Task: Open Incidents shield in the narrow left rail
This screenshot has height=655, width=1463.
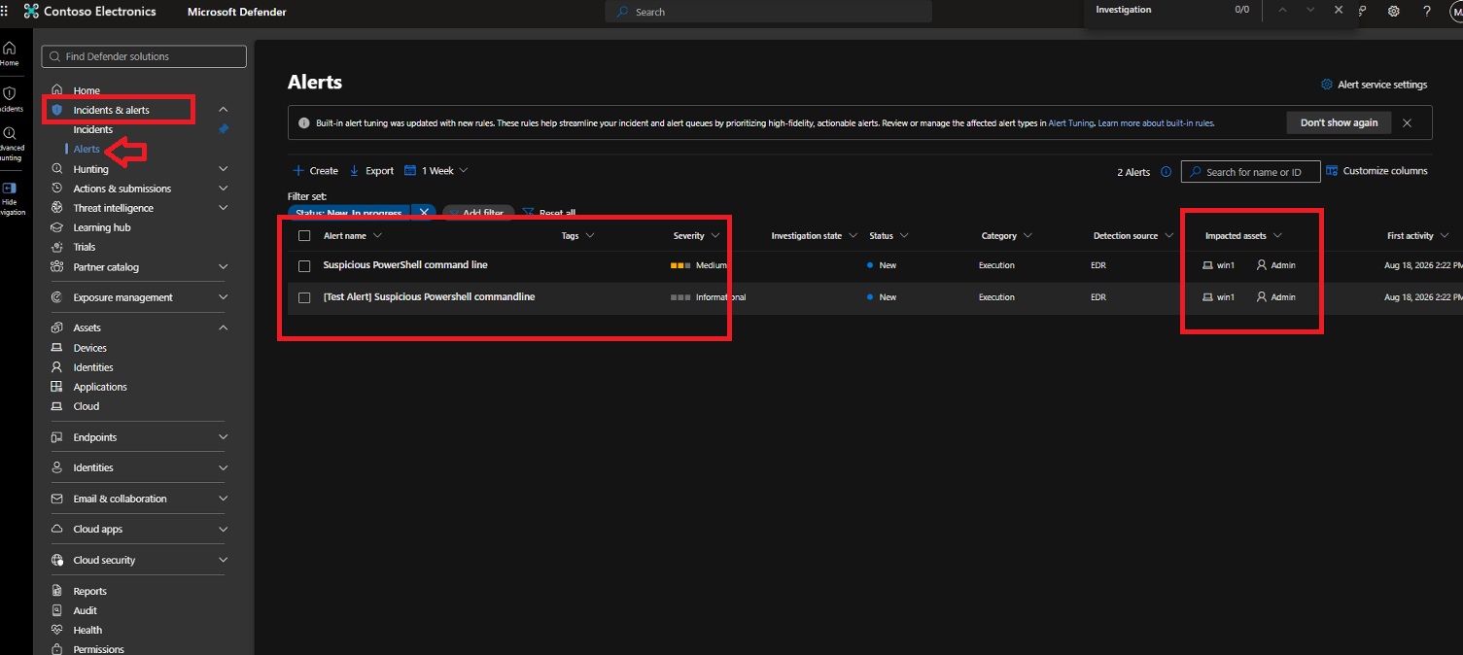Action: [10, 99]
